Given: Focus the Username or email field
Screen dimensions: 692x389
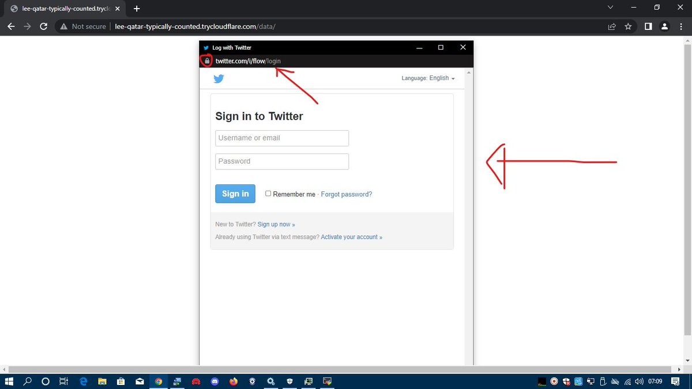Looking at the screenshot, I should [x=282, y=138].
